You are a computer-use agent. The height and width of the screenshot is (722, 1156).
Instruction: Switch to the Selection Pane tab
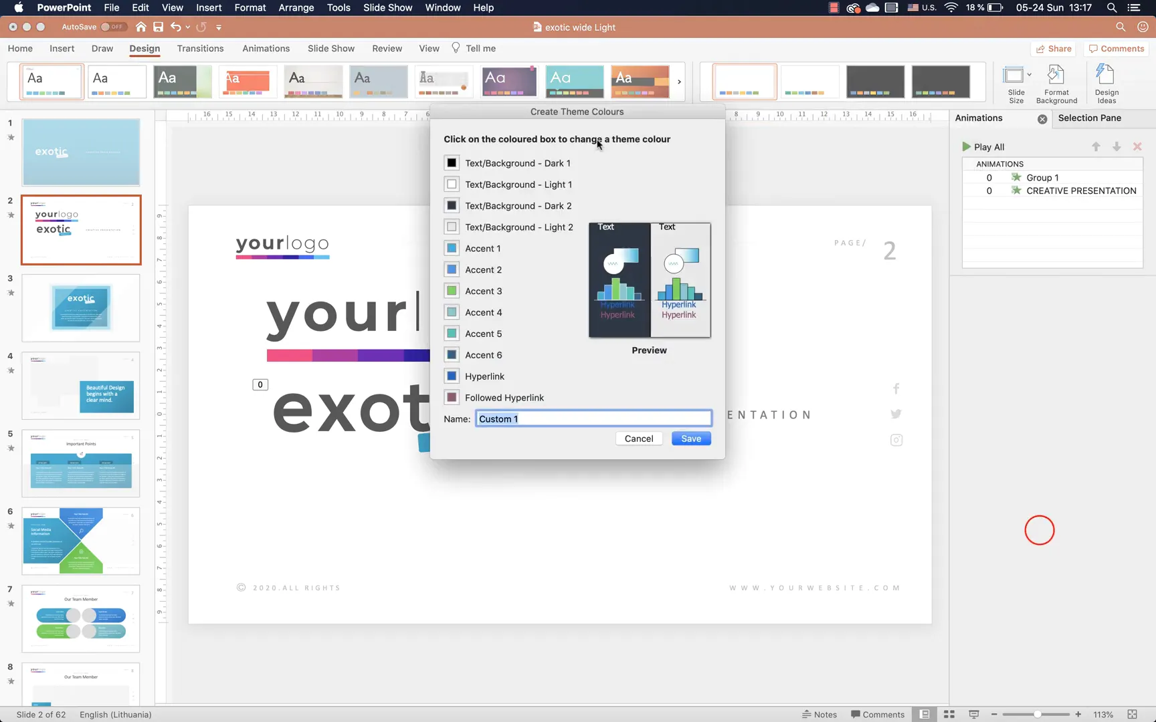click(1090, 118)
